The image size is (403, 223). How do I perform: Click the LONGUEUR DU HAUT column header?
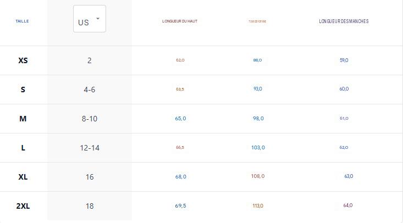click(180, 21)
